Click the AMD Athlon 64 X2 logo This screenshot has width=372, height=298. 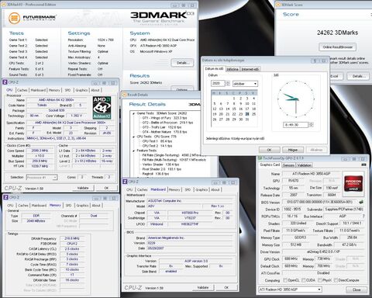point(102,108)
